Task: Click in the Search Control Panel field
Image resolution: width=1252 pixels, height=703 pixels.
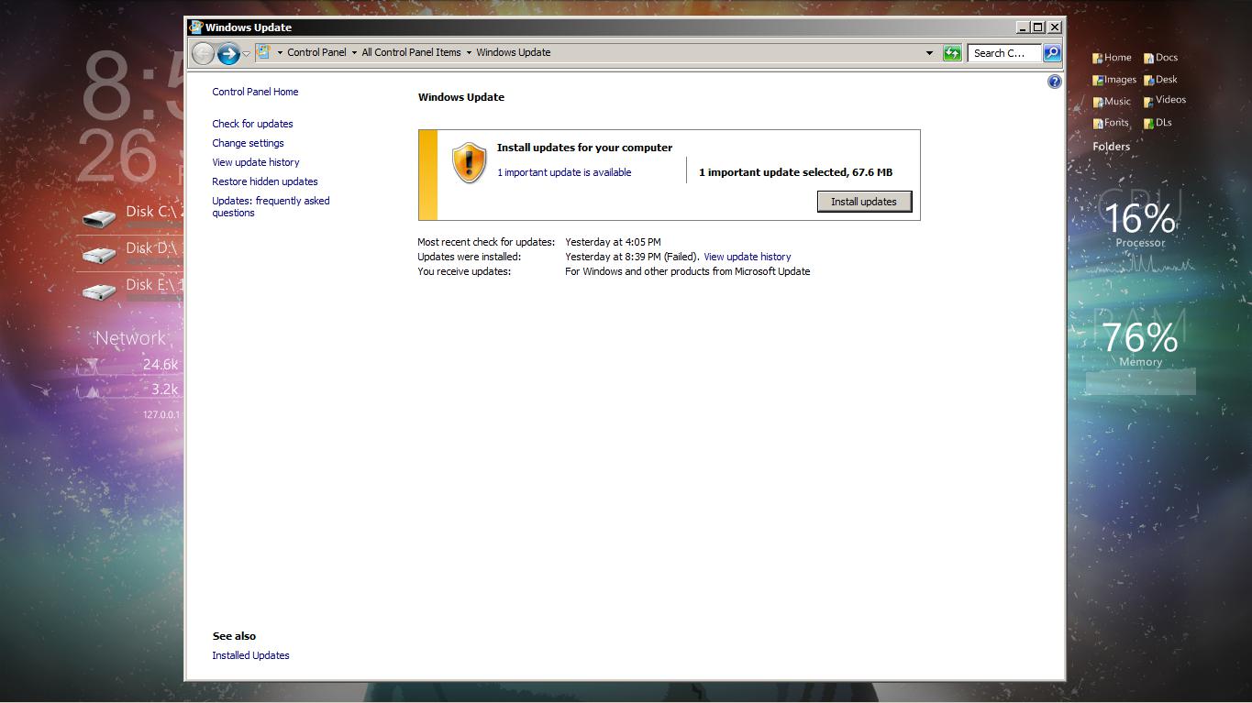Action: click(1004, 53)
